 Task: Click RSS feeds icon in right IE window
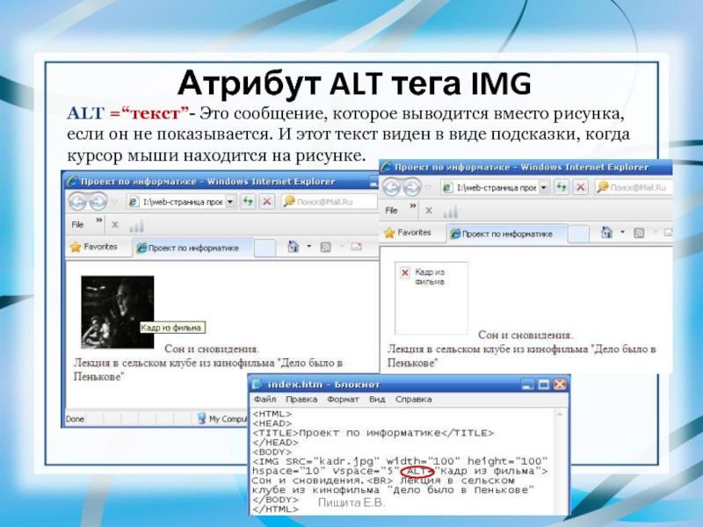point(639,233)
